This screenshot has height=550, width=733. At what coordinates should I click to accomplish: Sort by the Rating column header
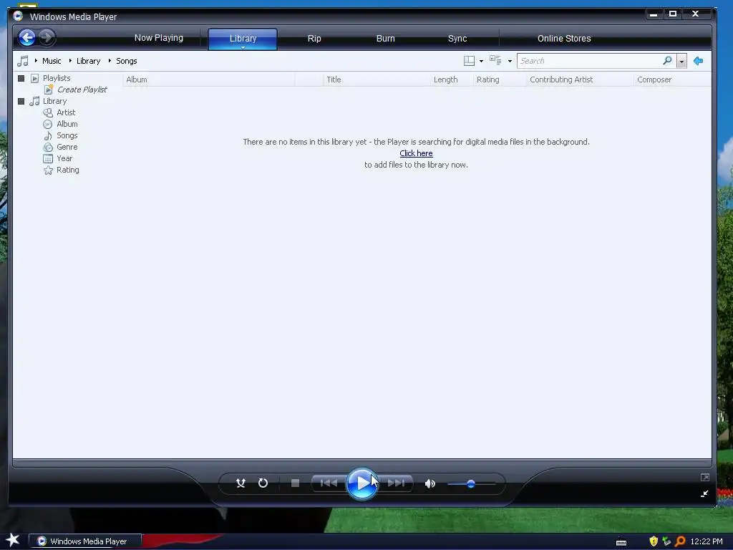point(500,79)
